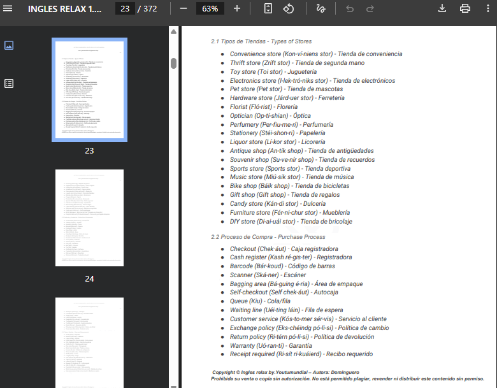This screenshot has height=388, width=497.
Task: Download the PDF file
Action: point(442,9)
